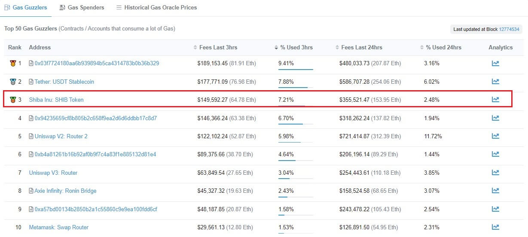Open Tether: USDT Stablecoin address link
This screenshot has width=528, height=237.
tap(64, 82)
